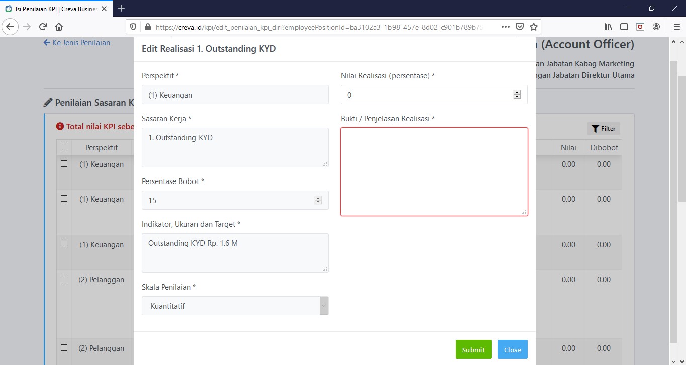The height and width of the screenshot is (365, 686).
Task: Open the Filter button
Action: point(604,128)
